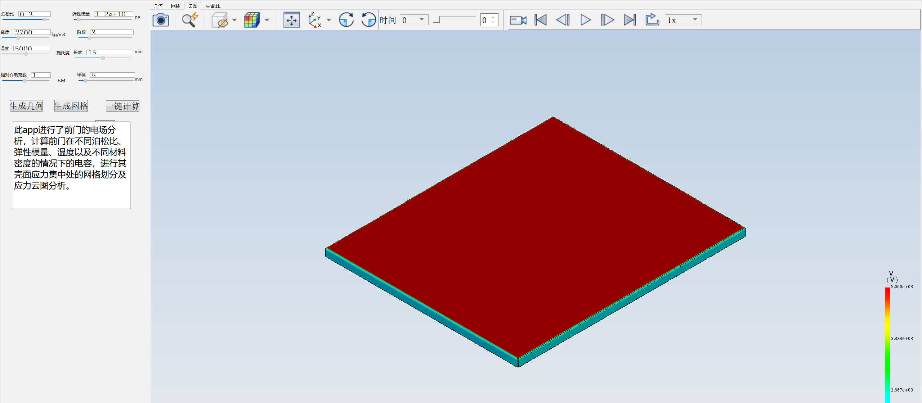922x403 pixels.
Task: Click the 一键计算 button
Action: point(122,106)
